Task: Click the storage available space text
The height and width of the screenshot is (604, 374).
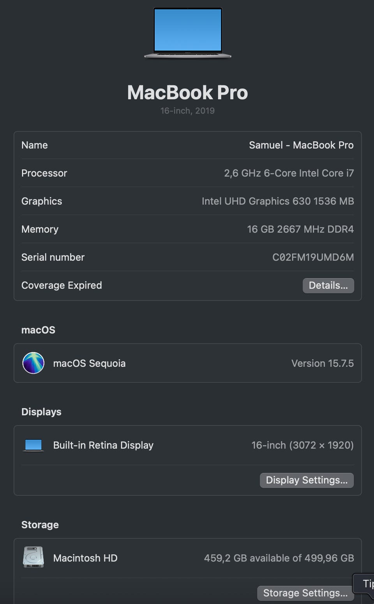Action: point(279,558)
